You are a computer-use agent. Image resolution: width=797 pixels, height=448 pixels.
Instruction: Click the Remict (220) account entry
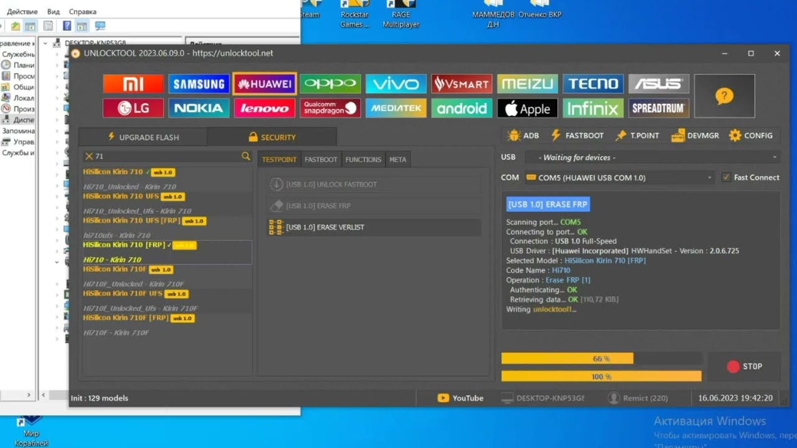point(638,398)
